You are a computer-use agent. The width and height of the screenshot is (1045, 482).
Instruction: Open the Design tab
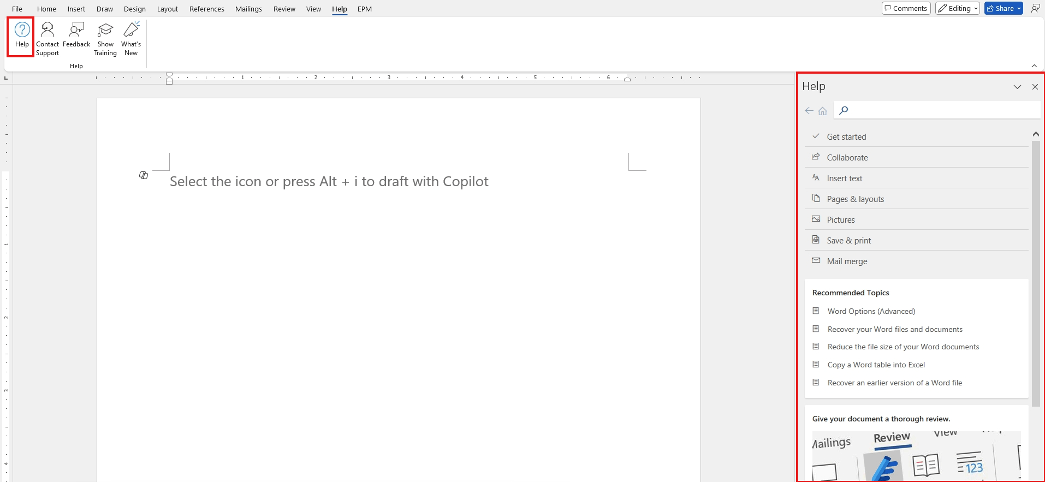(135, 9)
